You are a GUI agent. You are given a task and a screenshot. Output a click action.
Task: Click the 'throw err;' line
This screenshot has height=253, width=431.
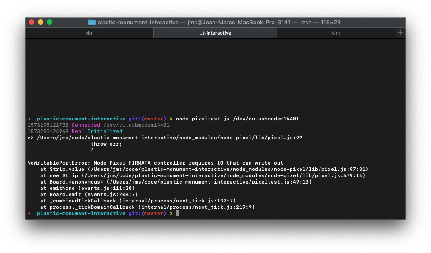pyautogui.click(x=107, y=144)
